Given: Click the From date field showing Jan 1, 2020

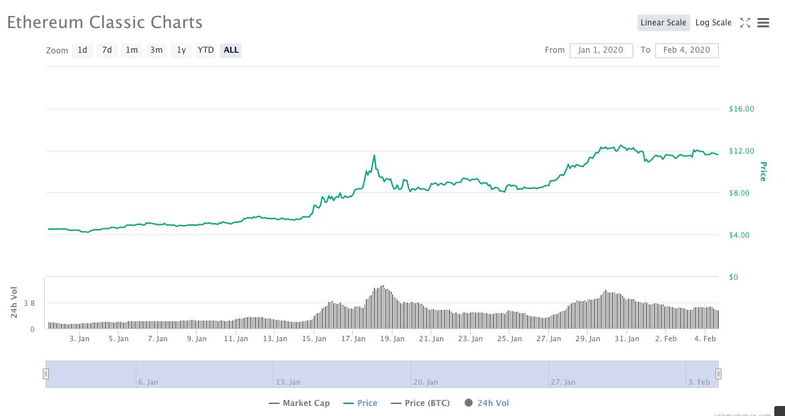Looking at the screenshot, I should [600, 49].
